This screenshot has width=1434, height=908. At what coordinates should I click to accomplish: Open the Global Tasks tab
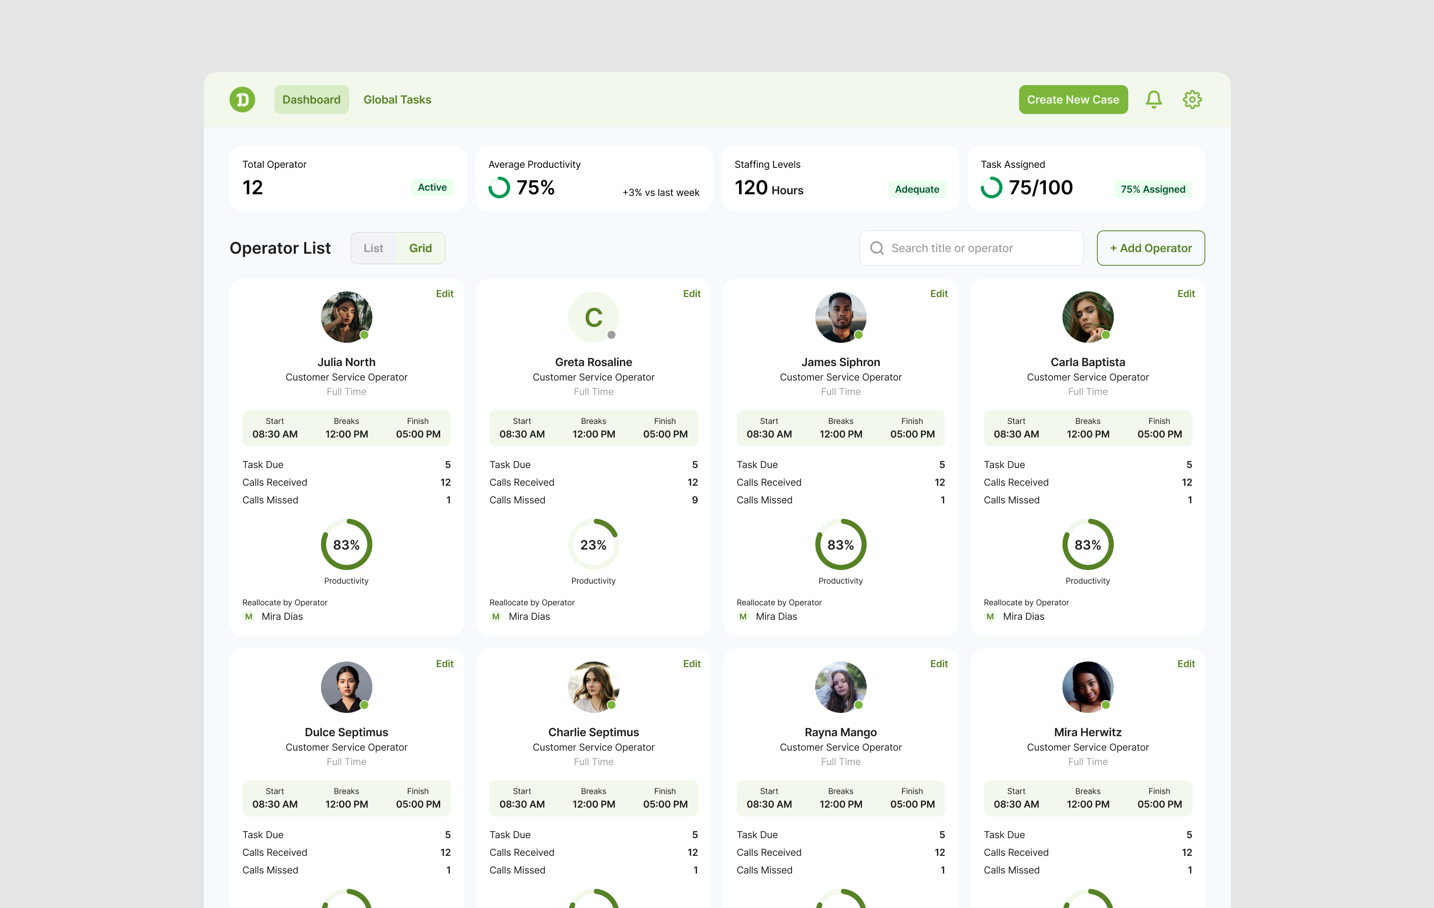coord(397,100)
